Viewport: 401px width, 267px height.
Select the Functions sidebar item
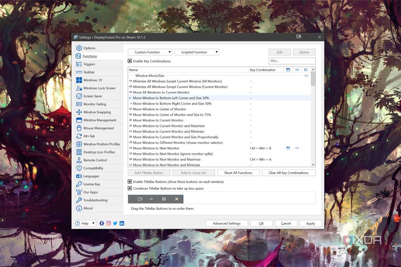[99, 56]
